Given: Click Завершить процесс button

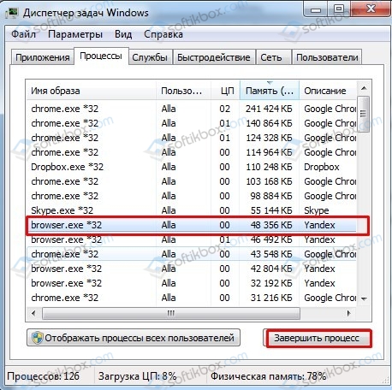Looking at the screenshot, I should 318,338.
